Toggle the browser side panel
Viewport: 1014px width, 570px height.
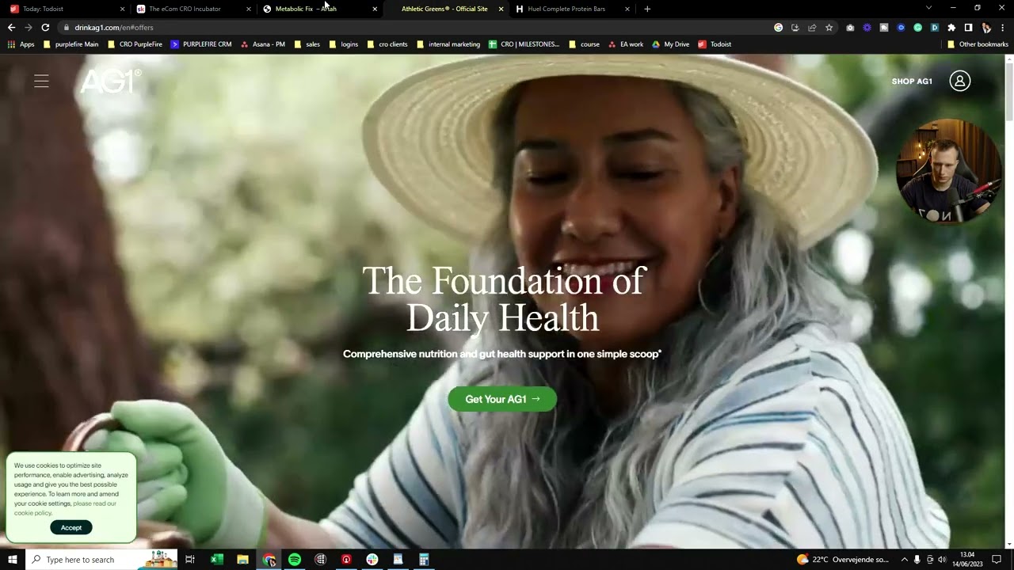[968, 27]
